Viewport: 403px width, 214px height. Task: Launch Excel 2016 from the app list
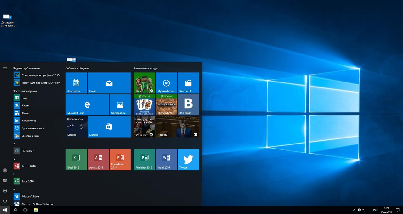(38, 181)
